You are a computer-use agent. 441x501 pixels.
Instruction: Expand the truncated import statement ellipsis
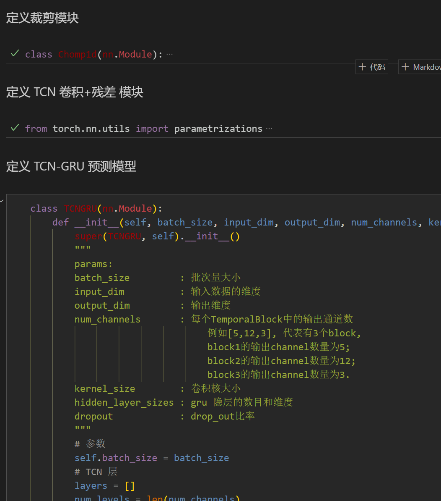tap(269, 128)
